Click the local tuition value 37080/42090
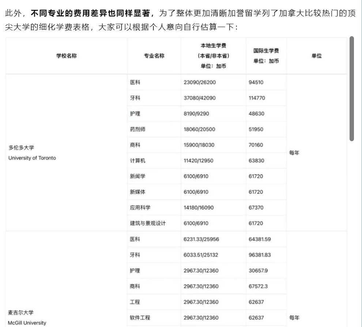Image resolution: width=362 pixels, height=327 pixels. coord(200,98)
